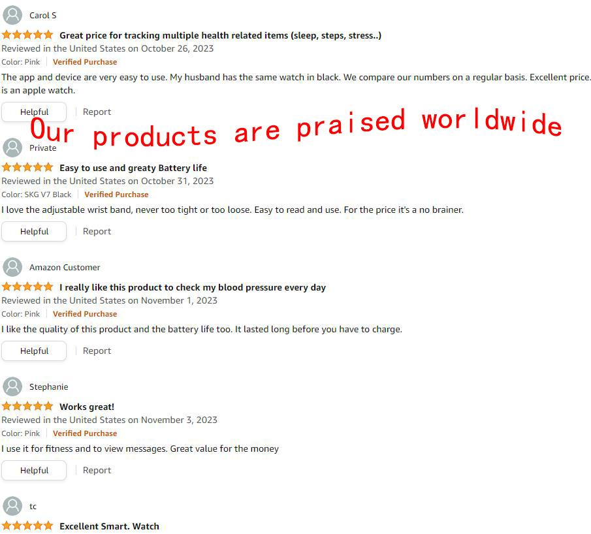This screenshot has width=591, height=534.
Task: Report the Easy to use review
Action: pos(97,231)
